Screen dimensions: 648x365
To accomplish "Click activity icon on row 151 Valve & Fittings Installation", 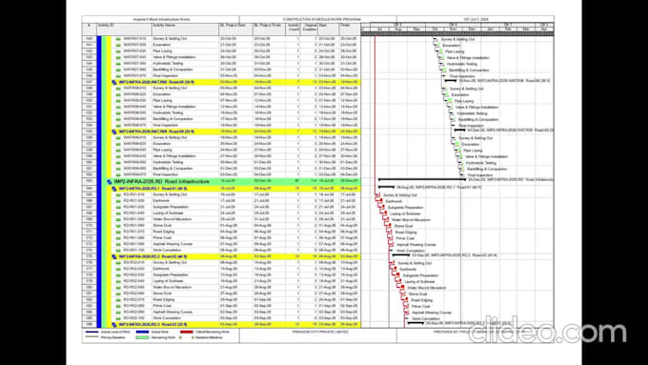I will tap(118, 107).
